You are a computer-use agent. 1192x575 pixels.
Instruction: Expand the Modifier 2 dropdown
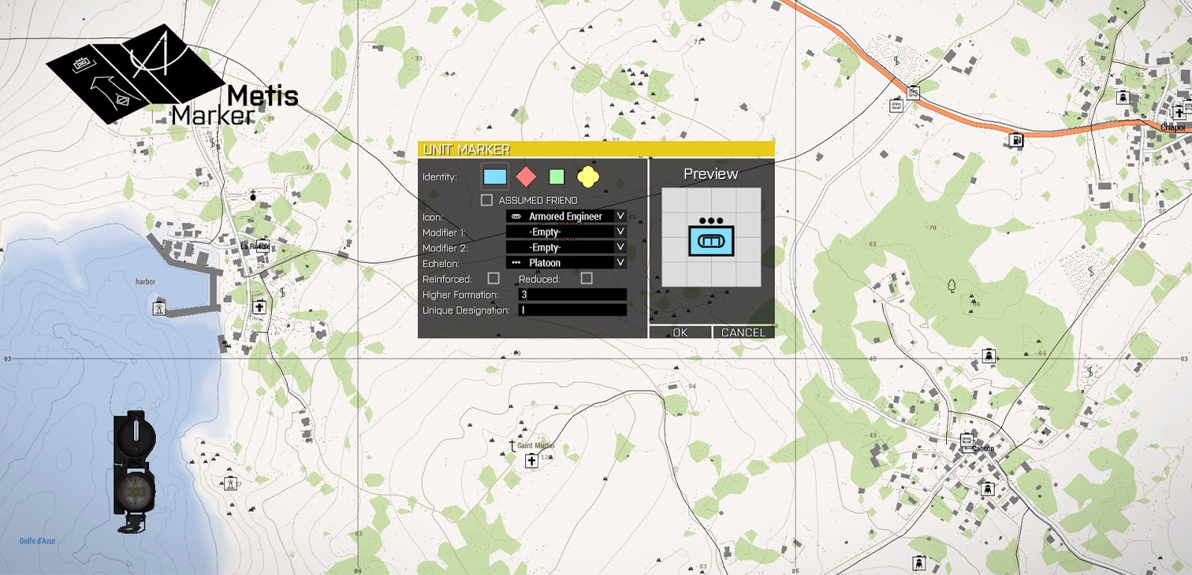click(x=566, y=247)
